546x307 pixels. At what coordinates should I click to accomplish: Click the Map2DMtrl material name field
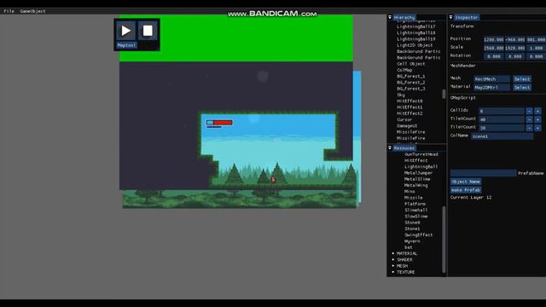click(x=491, y=87)
